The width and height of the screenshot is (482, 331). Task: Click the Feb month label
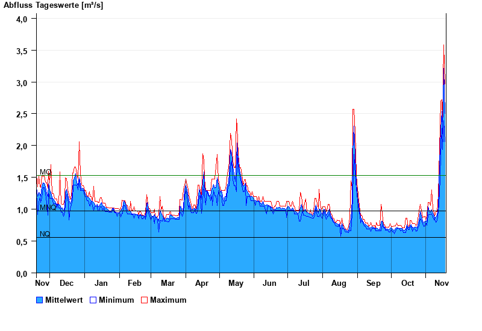[134, 283]
